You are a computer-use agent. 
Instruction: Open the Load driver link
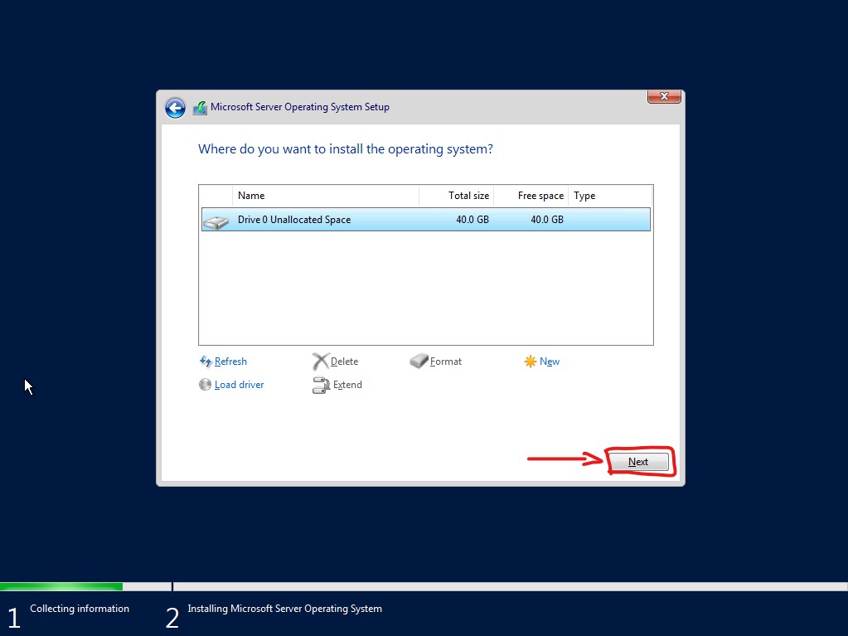pos(239,385)
